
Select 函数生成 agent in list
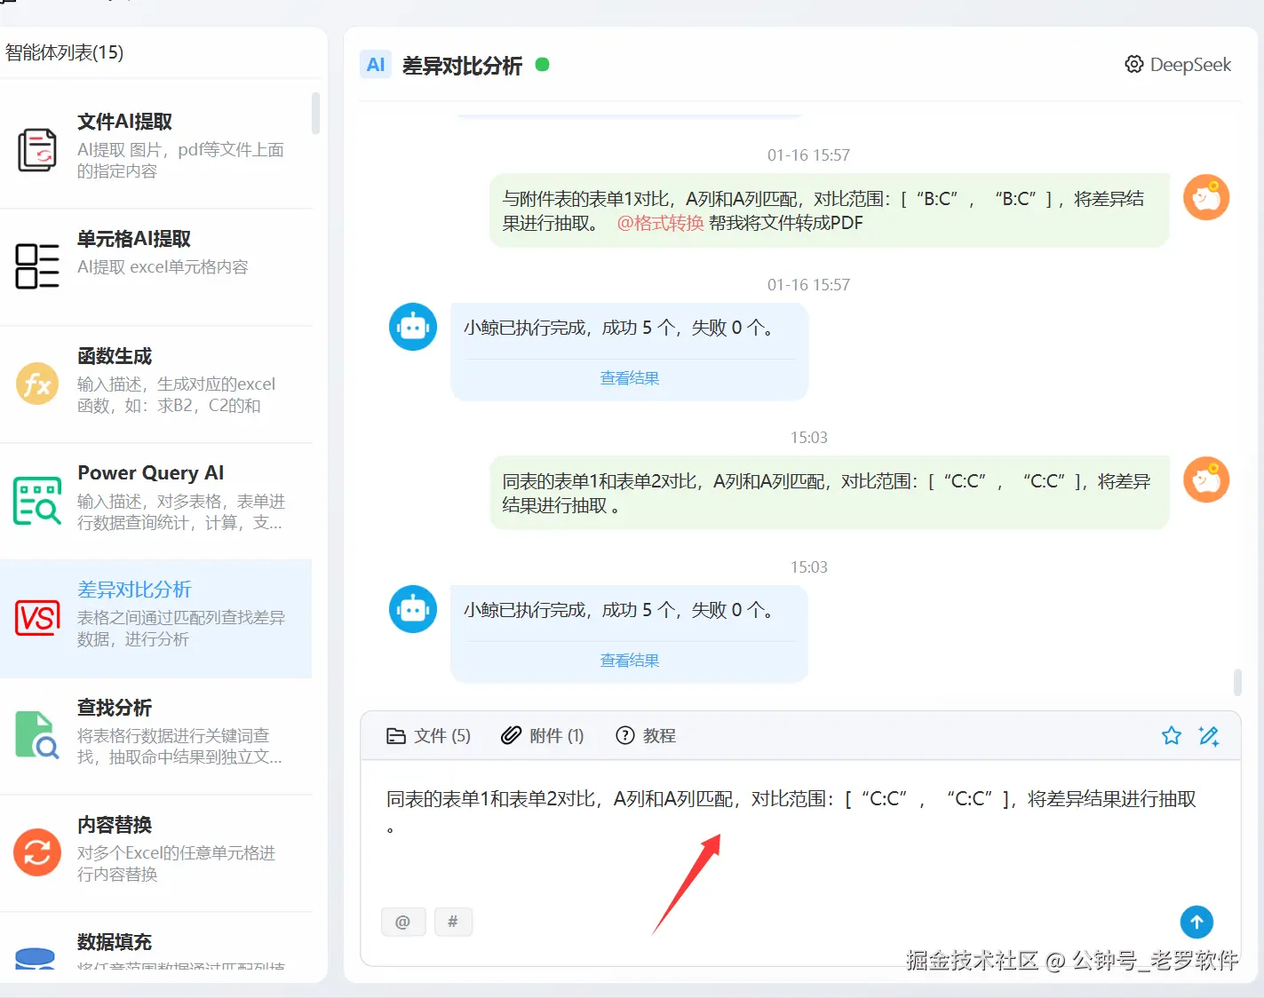(156, 384)
